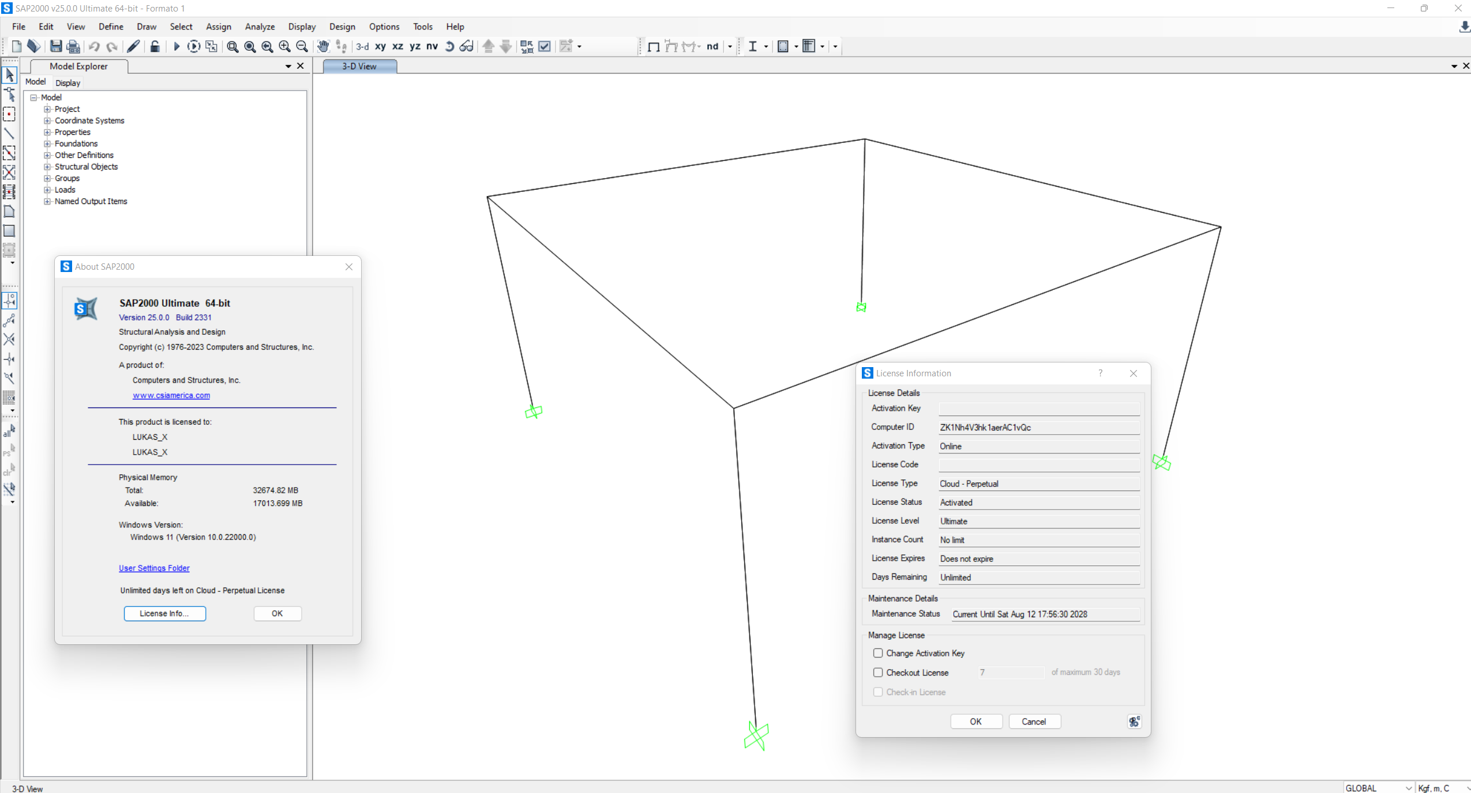Image resolution: width=1471 pixels, height=793 pixels.
Task: Select the 3-D View tab
Action: (x=359, y=66)
